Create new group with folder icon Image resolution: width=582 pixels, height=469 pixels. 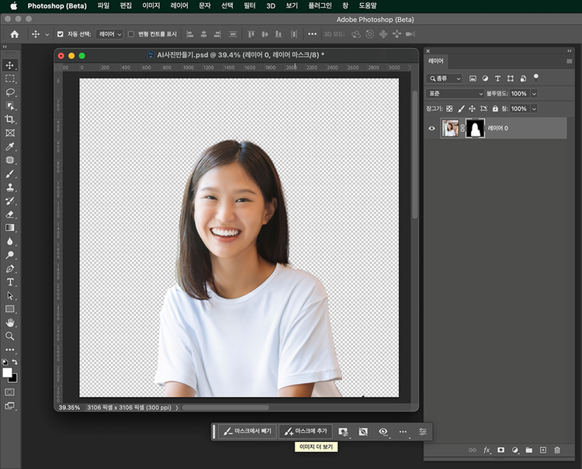[528, 450]
